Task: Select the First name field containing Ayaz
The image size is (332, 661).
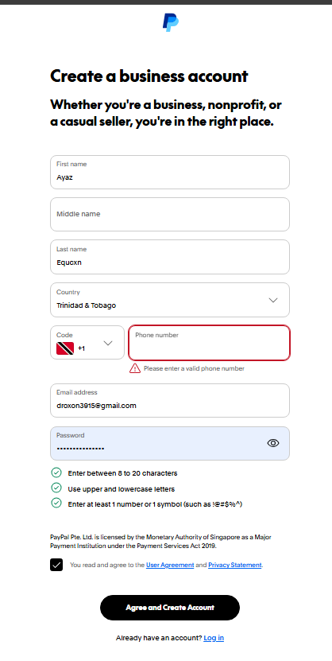Action: tap(170, 172)
